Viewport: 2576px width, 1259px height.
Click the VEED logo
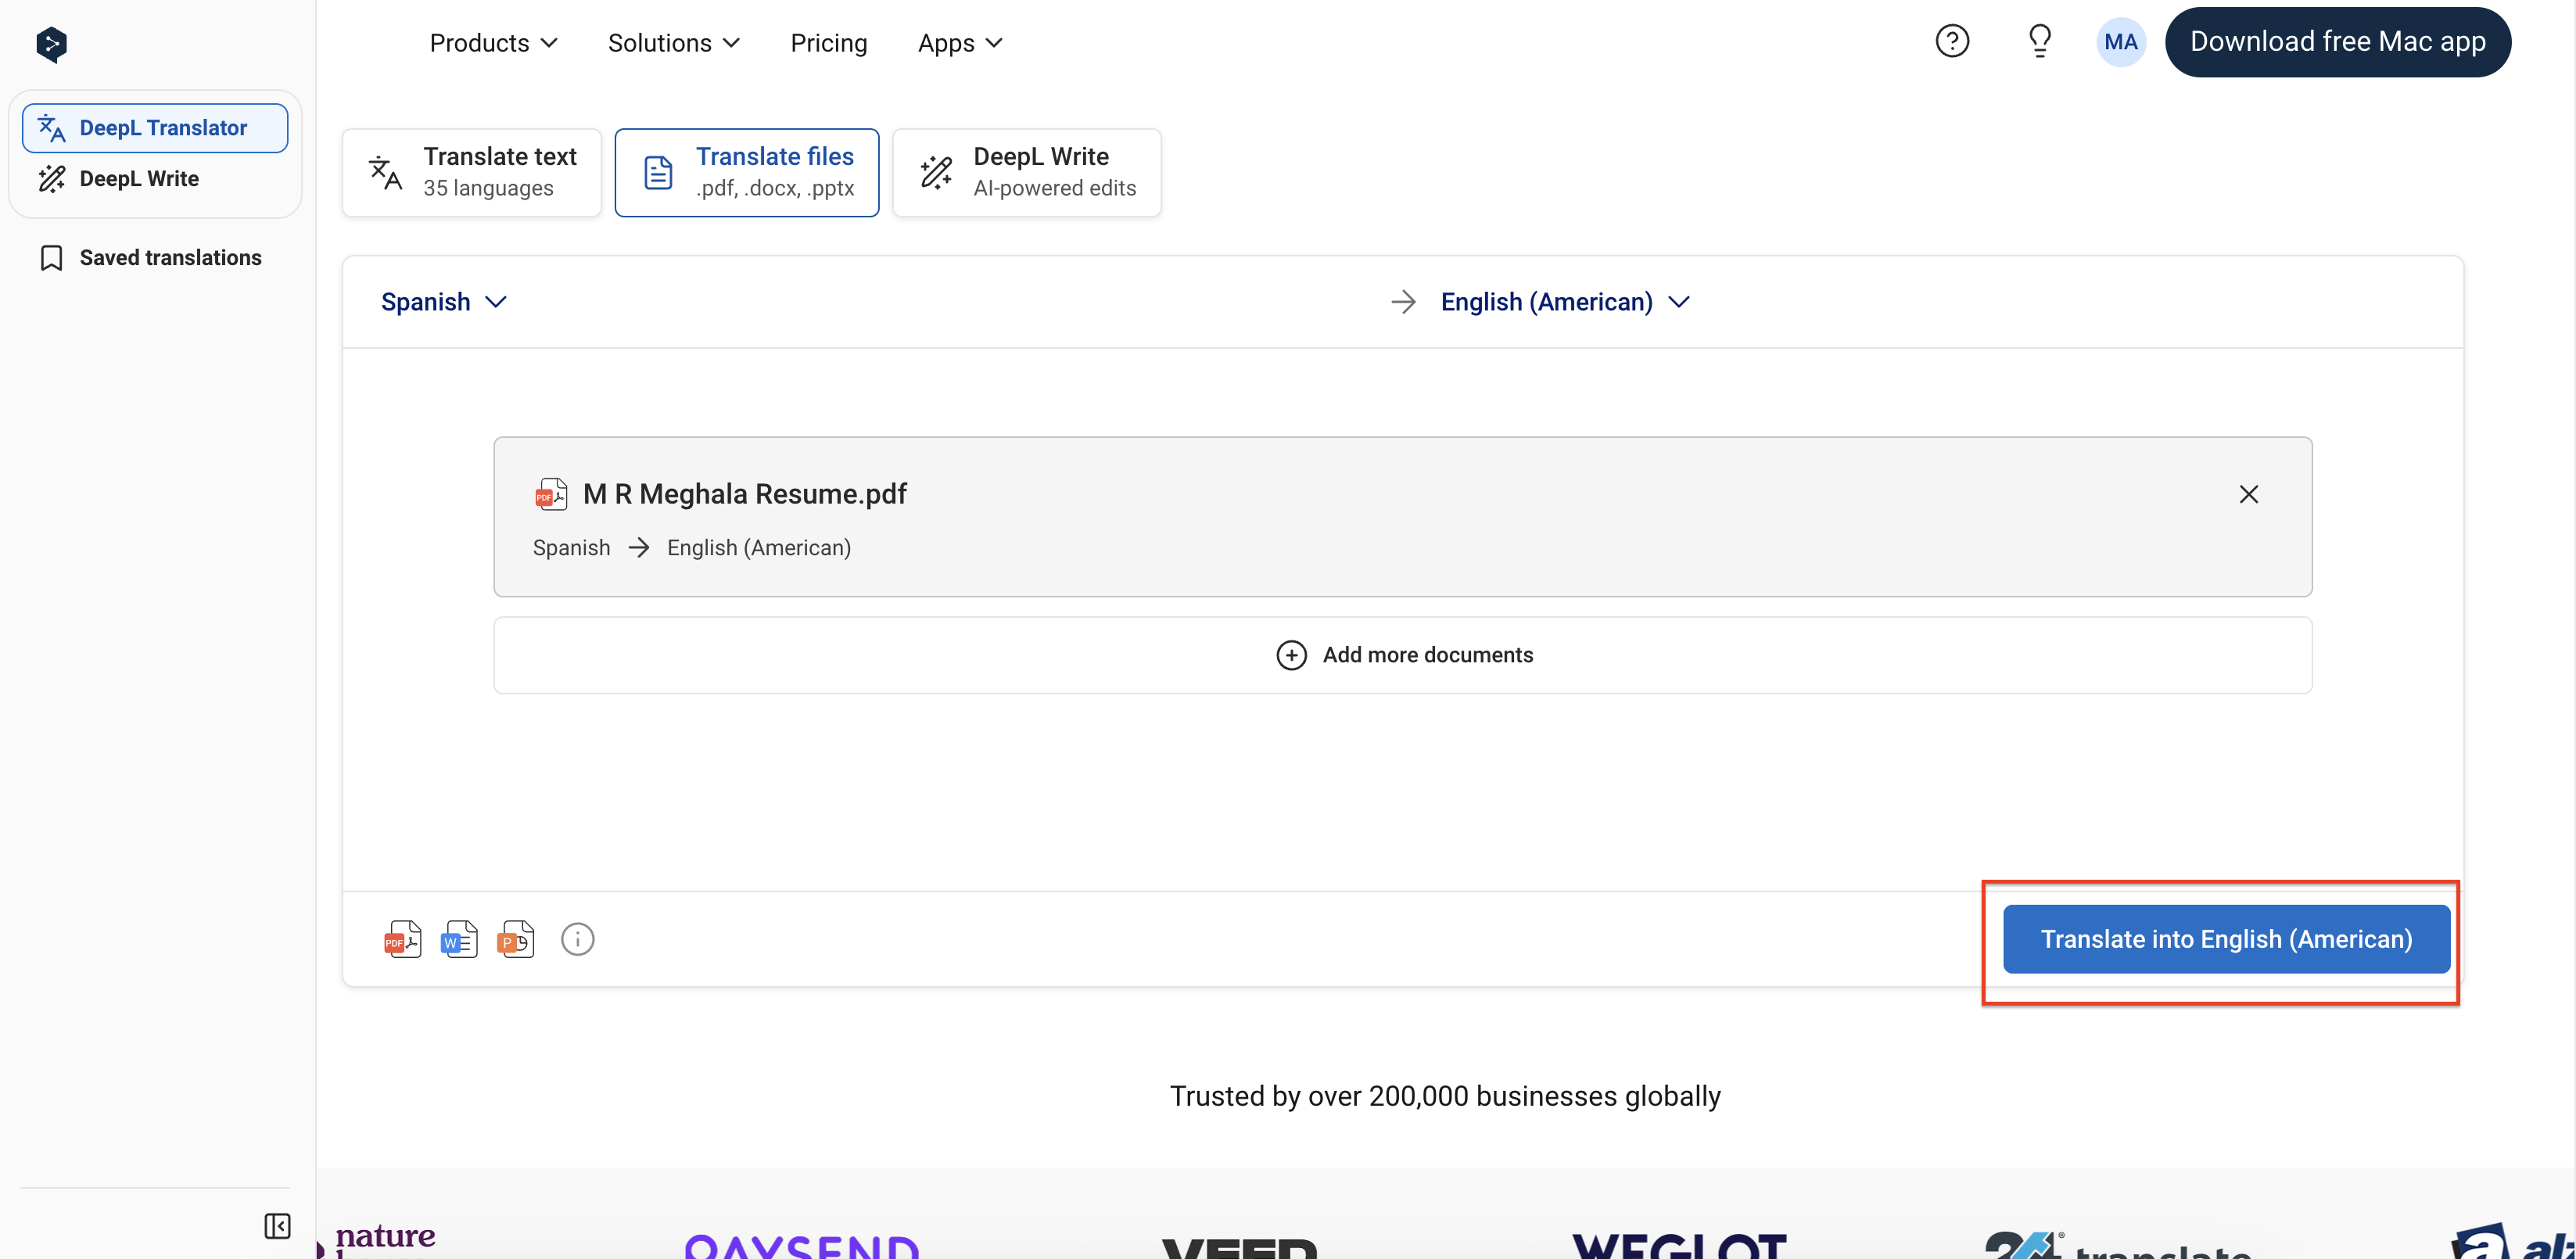coord(1239,1247)
